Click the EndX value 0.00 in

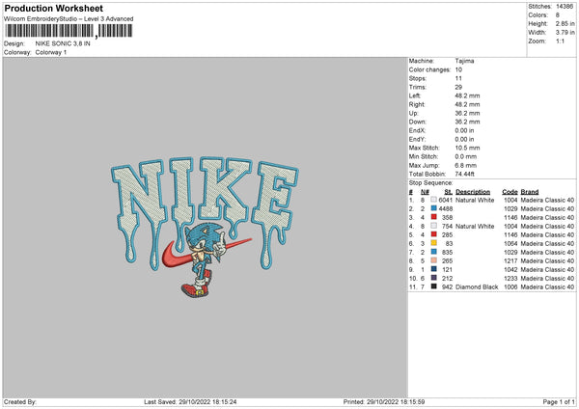click(464, 130)
